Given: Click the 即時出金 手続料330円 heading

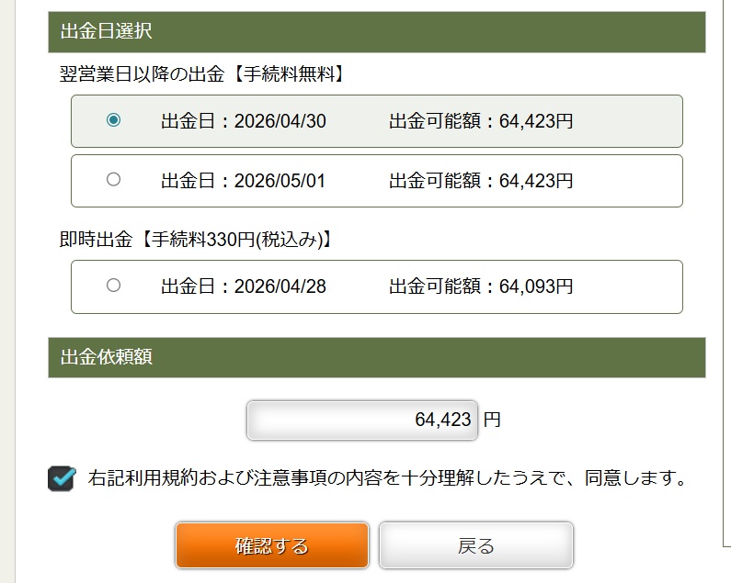Looking at the screenshot, I should tap(195, 240).
